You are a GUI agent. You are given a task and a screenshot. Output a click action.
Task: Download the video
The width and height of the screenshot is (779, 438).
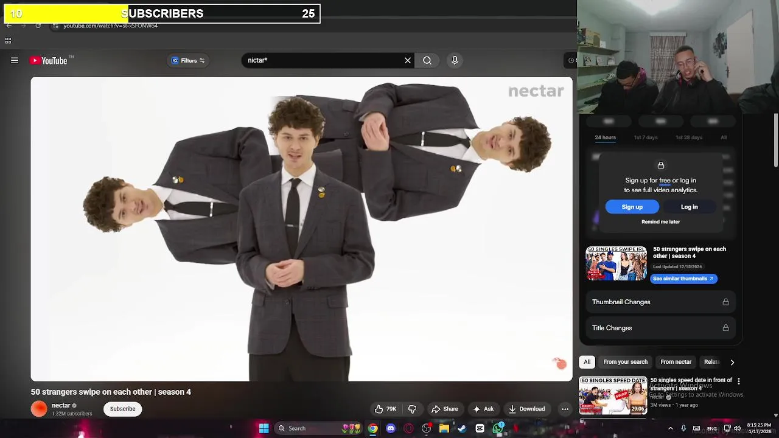pos(527,409)
